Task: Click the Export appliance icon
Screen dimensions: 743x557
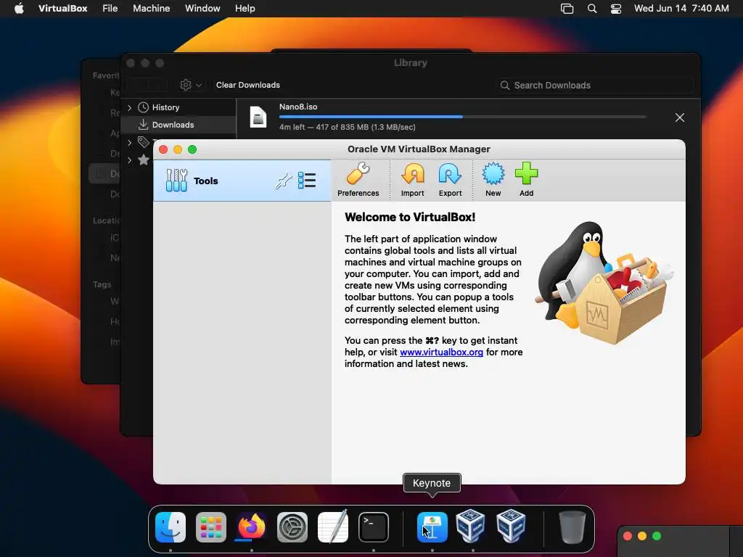Action: click(450, 180)
